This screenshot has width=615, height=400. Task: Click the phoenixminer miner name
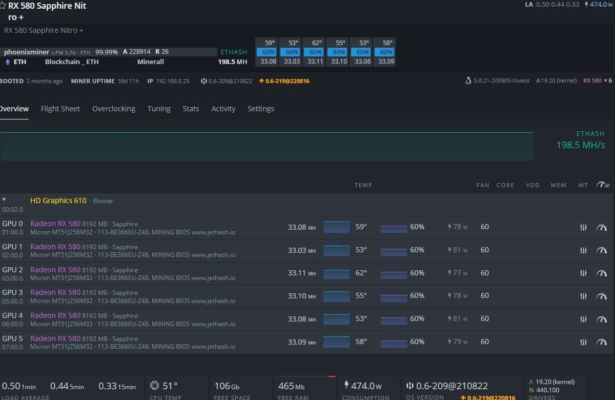(x=26, y=52)
